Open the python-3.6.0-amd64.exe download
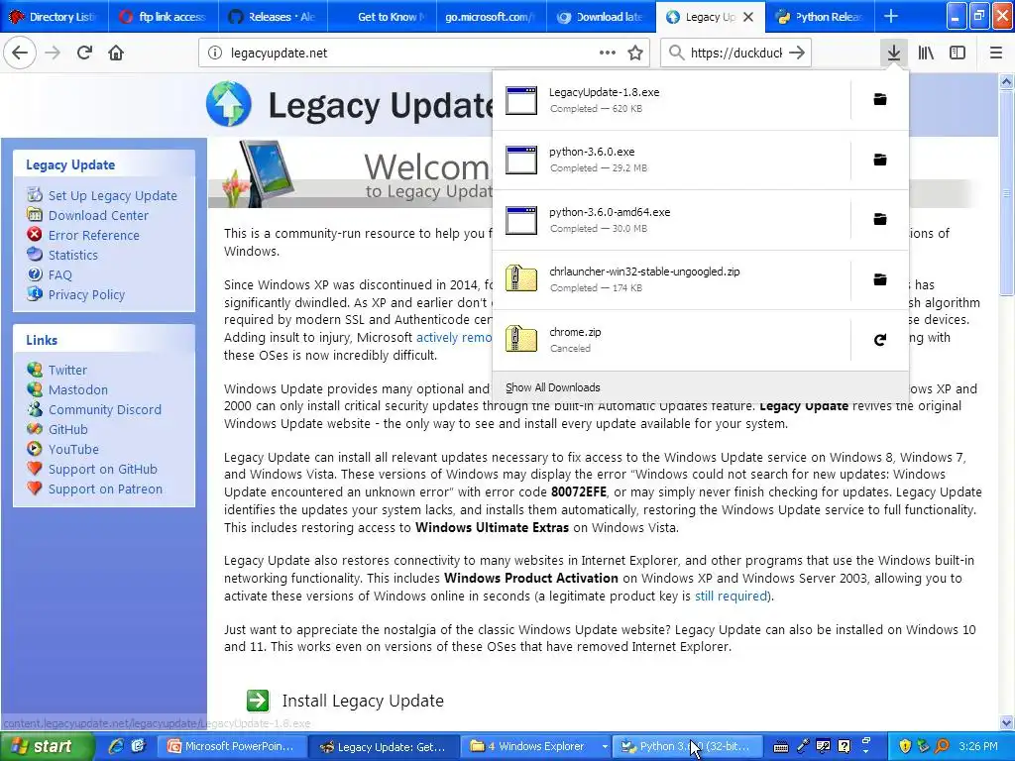This screenshot has width=1015, height=761. [x=671, y=219]
